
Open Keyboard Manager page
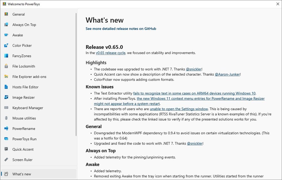(28, 108)
